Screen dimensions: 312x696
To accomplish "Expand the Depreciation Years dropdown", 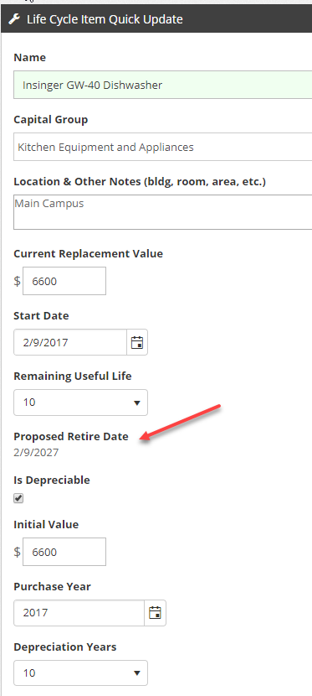I will coord(80,673).
